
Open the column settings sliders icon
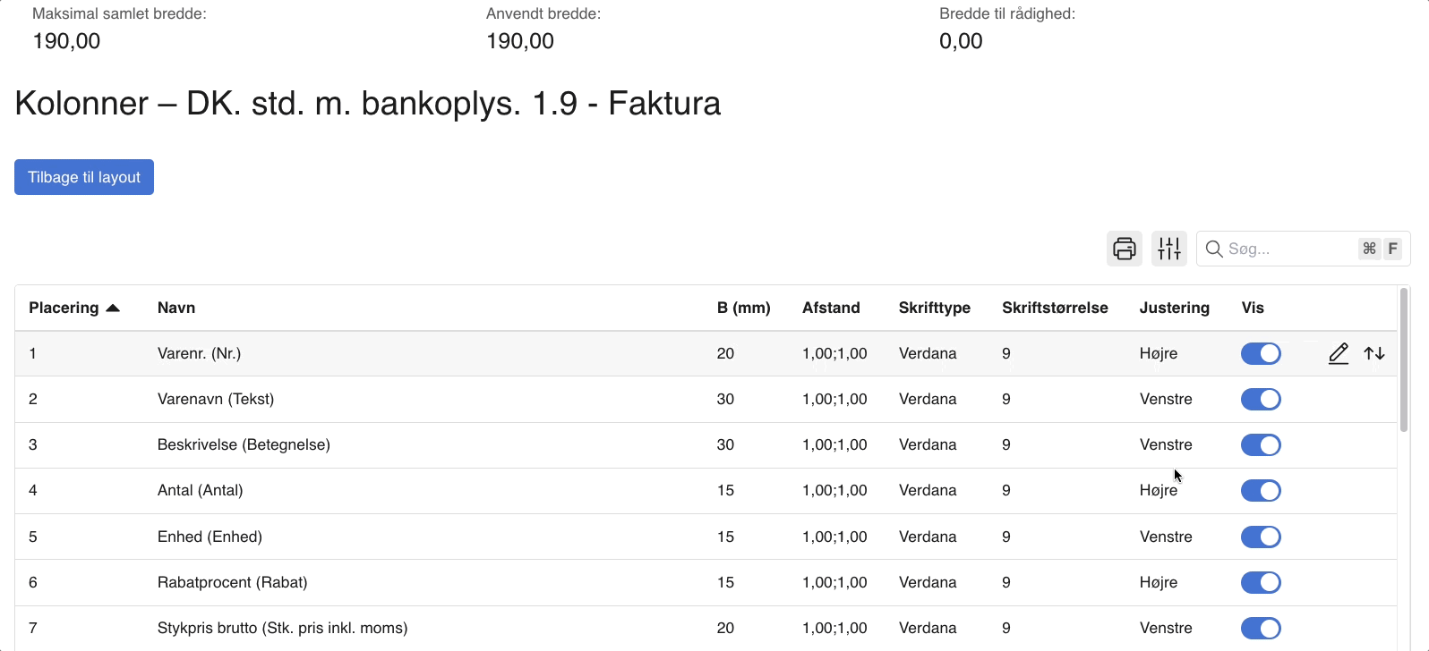pyautogui.click(x=1169, y=249)
